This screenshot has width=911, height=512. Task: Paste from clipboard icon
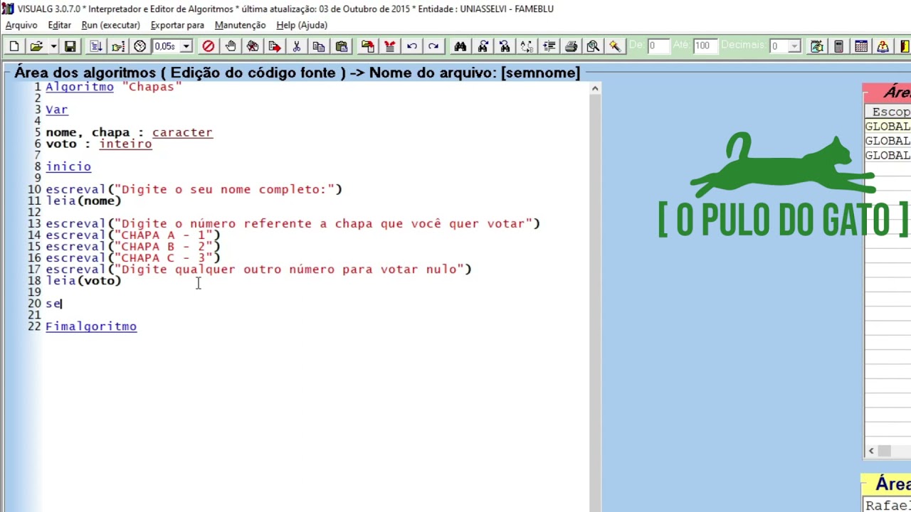(341, 46)
